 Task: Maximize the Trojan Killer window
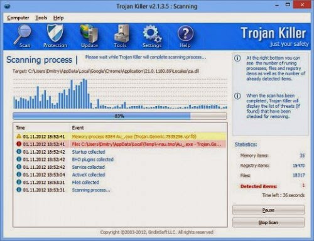tap(288, 5)
